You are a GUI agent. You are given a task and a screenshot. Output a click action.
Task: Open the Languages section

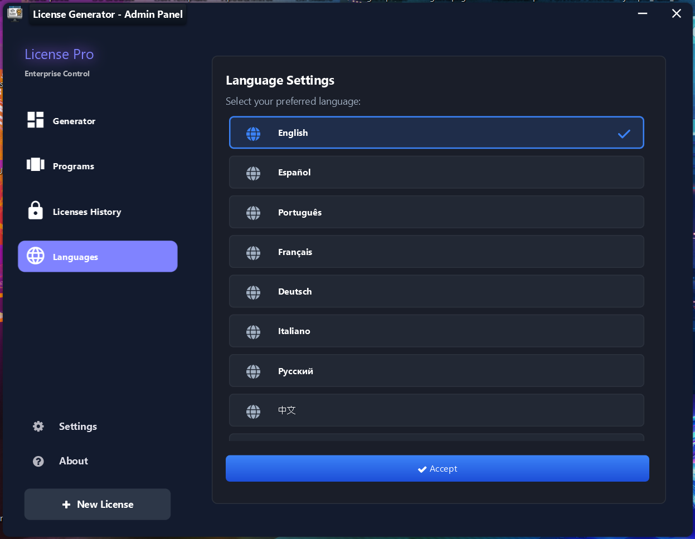point(98,257)
